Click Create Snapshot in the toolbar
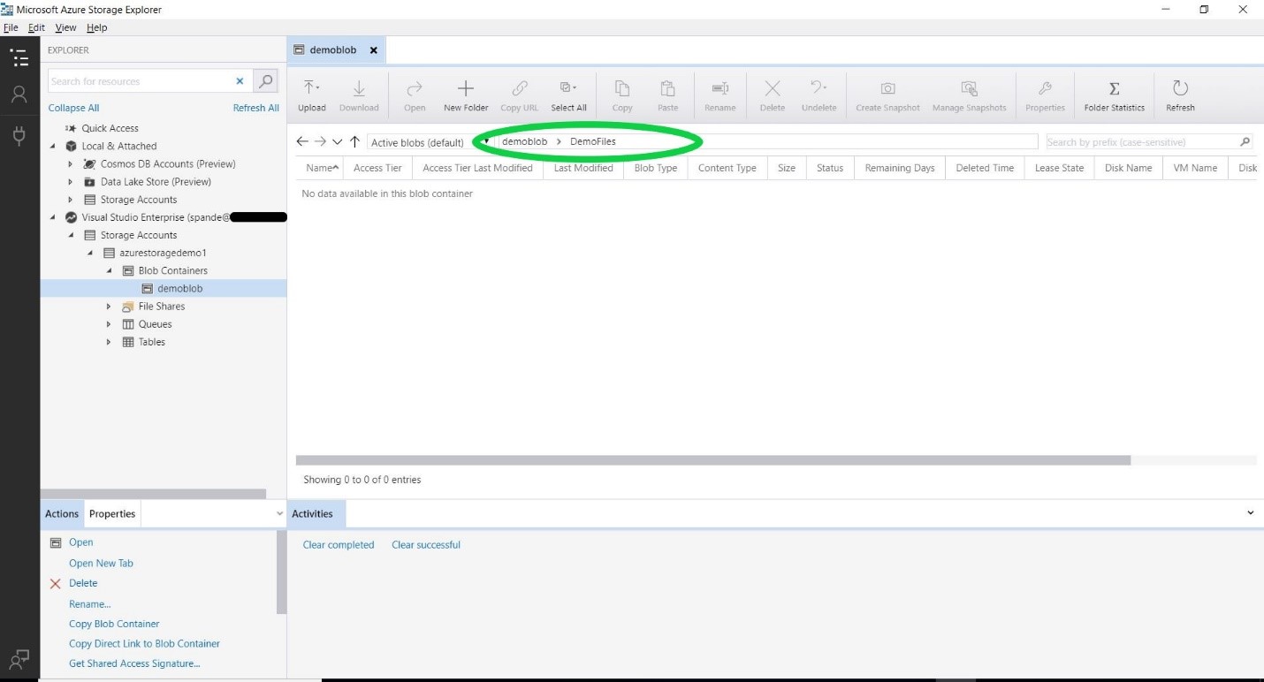The height and width of the screenshot is (682, 1264). click(887, 95)
